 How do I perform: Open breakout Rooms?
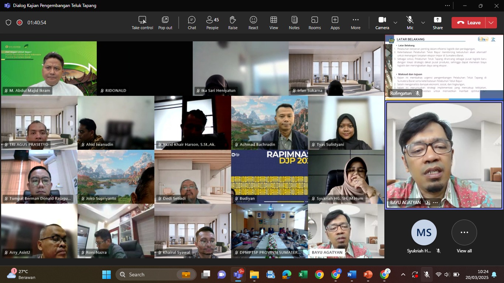[x=315, y=23]
